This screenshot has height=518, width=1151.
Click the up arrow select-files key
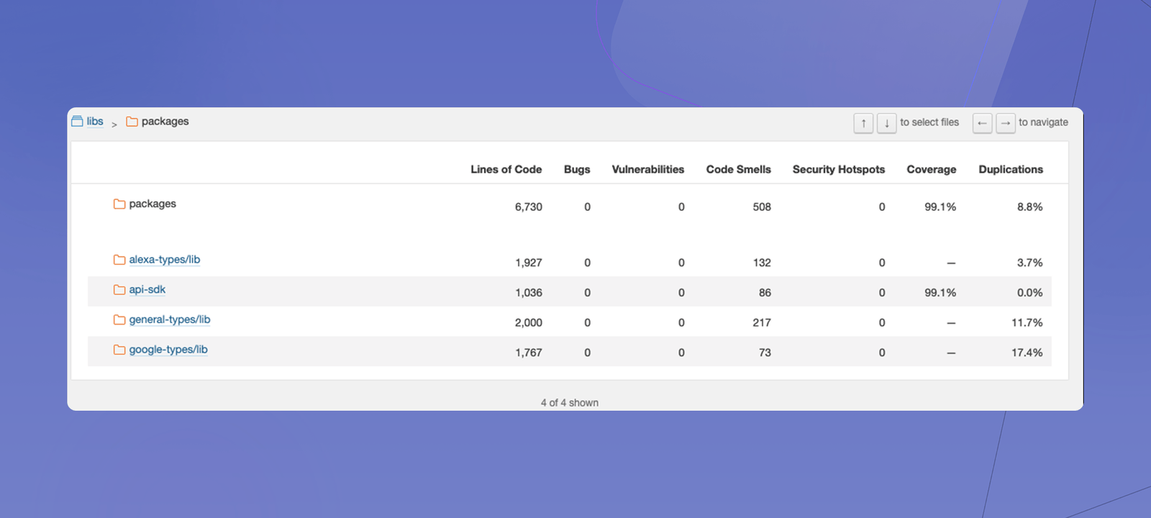point(863,123)
